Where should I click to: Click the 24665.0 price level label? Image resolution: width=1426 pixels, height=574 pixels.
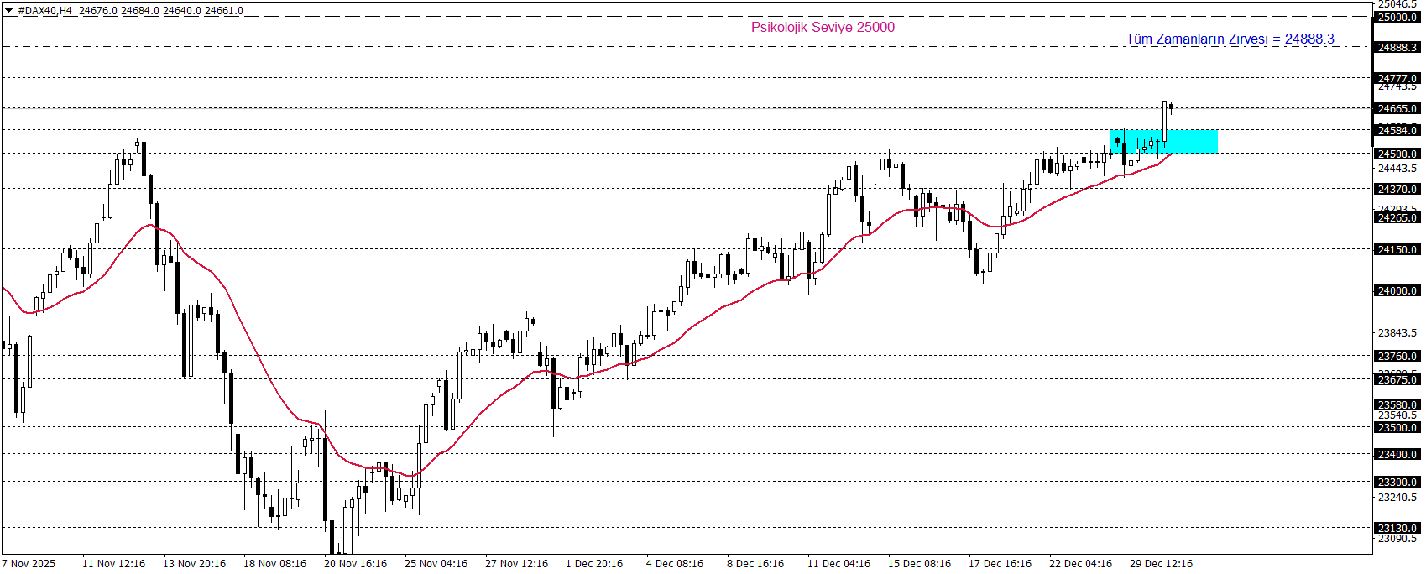coord(1397,108)
